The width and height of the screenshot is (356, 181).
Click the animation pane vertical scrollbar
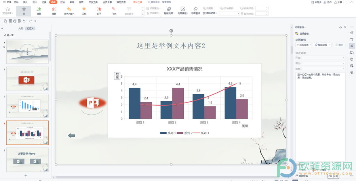(292, 50)
